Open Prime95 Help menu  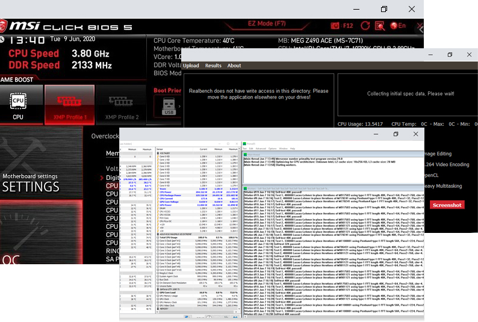[293, 149]
